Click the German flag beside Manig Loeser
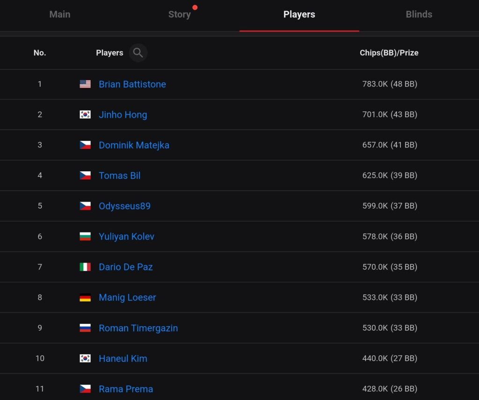The image size is (479, 400). pos(85,298)
